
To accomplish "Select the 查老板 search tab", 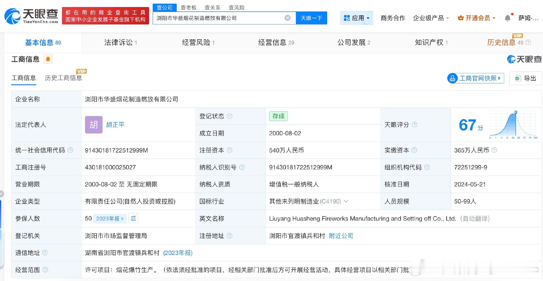I will tap(188, 8).
